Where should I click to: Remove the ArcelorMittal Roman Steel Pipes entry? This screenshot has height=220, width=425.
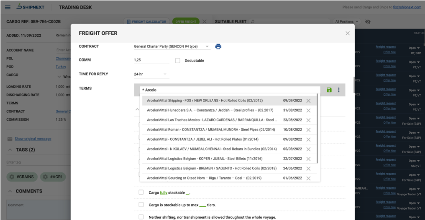308,130
